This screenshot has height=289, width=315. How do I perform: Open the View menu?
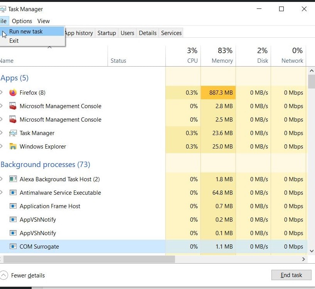click(x=44, y=21)
